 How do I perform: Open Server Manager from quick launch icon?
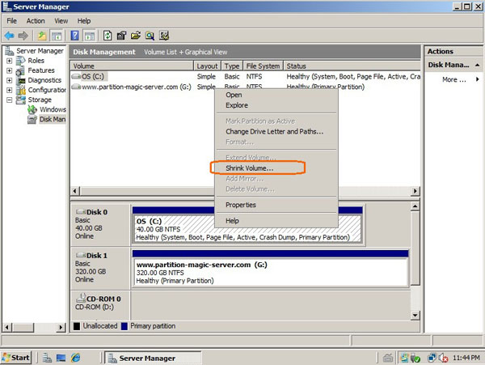pyautogui.click(x=47, y=358)
